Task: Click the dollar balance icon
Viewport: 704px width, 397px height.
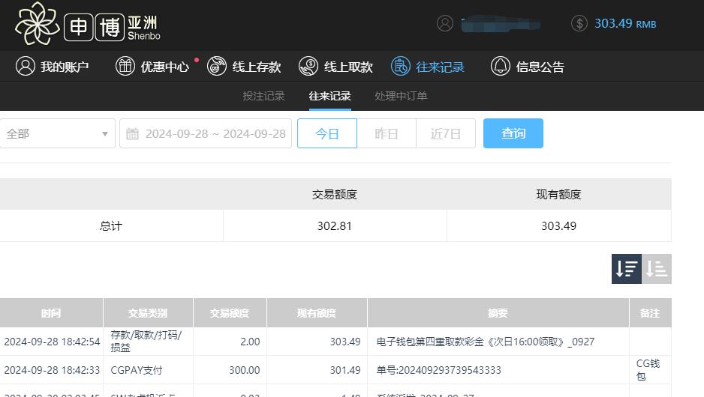Action: pos(579,23)
